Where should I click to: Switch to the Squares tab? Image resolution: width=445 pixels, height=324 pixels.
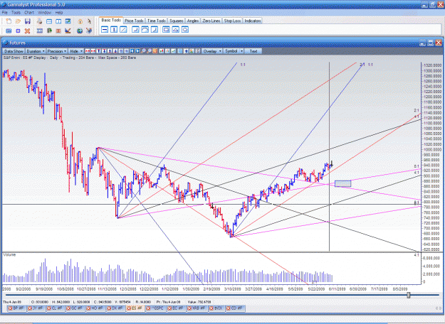click(177, 21)
